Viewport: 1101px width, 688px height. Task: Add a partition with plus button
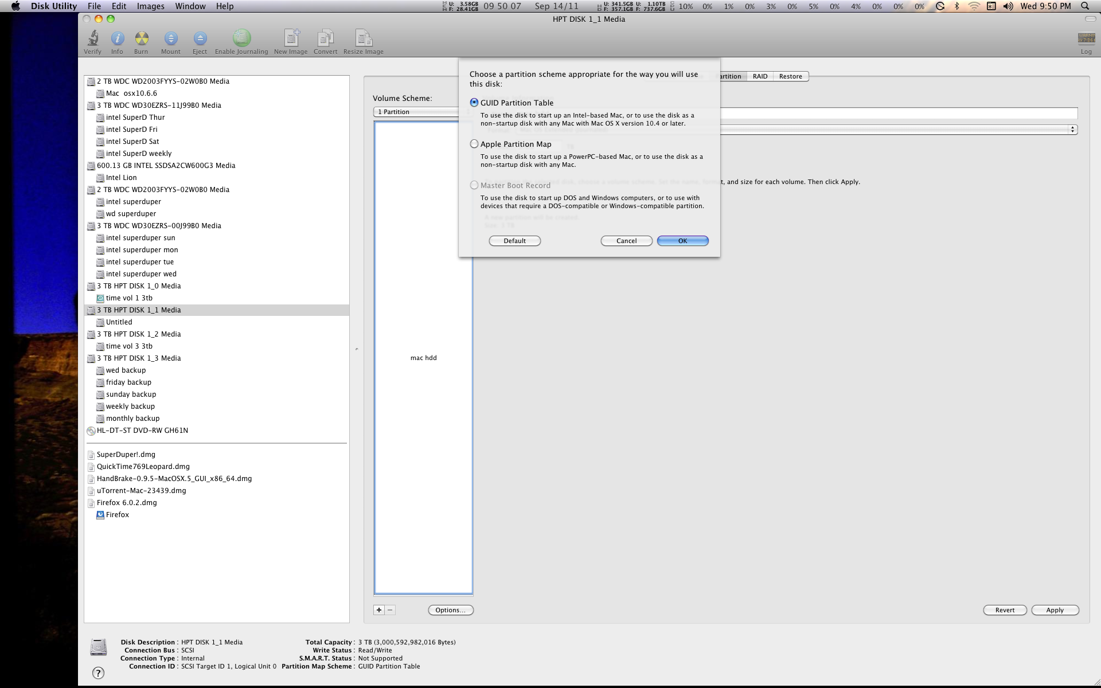point(379,610)
